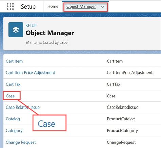Viewport: 161px width, 148px height.
Task: Select the Object Manager tab
Action: point(81,6)
